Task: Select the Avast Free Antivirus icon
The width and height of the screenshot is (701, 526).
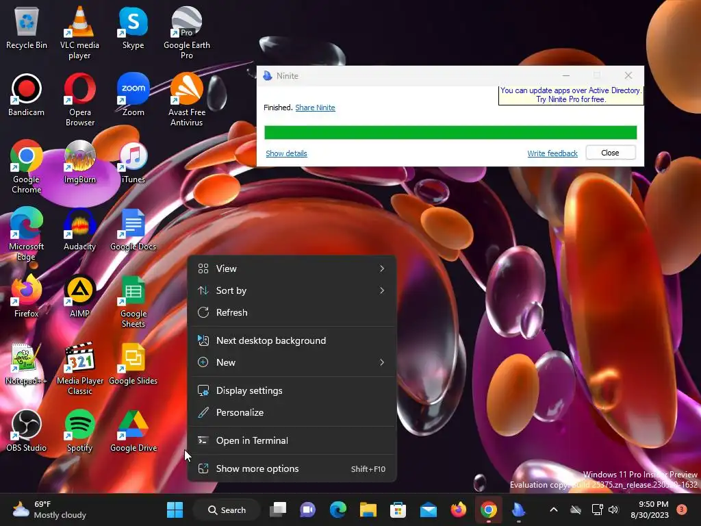Action: coord(186,100)
